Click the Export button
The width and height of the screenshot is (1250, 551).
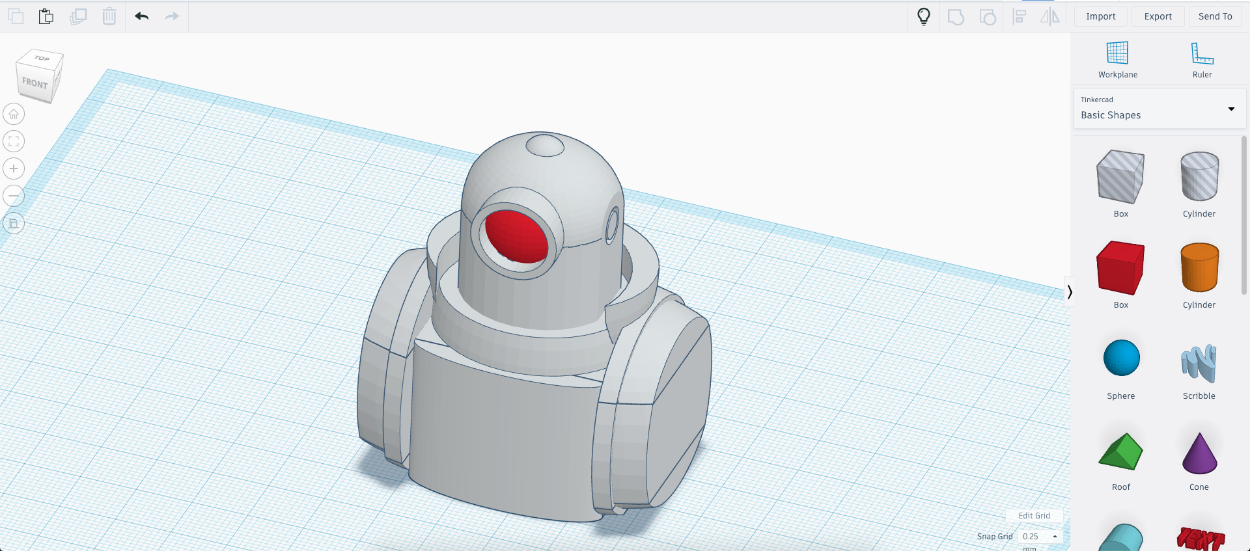pos(1158,16)
